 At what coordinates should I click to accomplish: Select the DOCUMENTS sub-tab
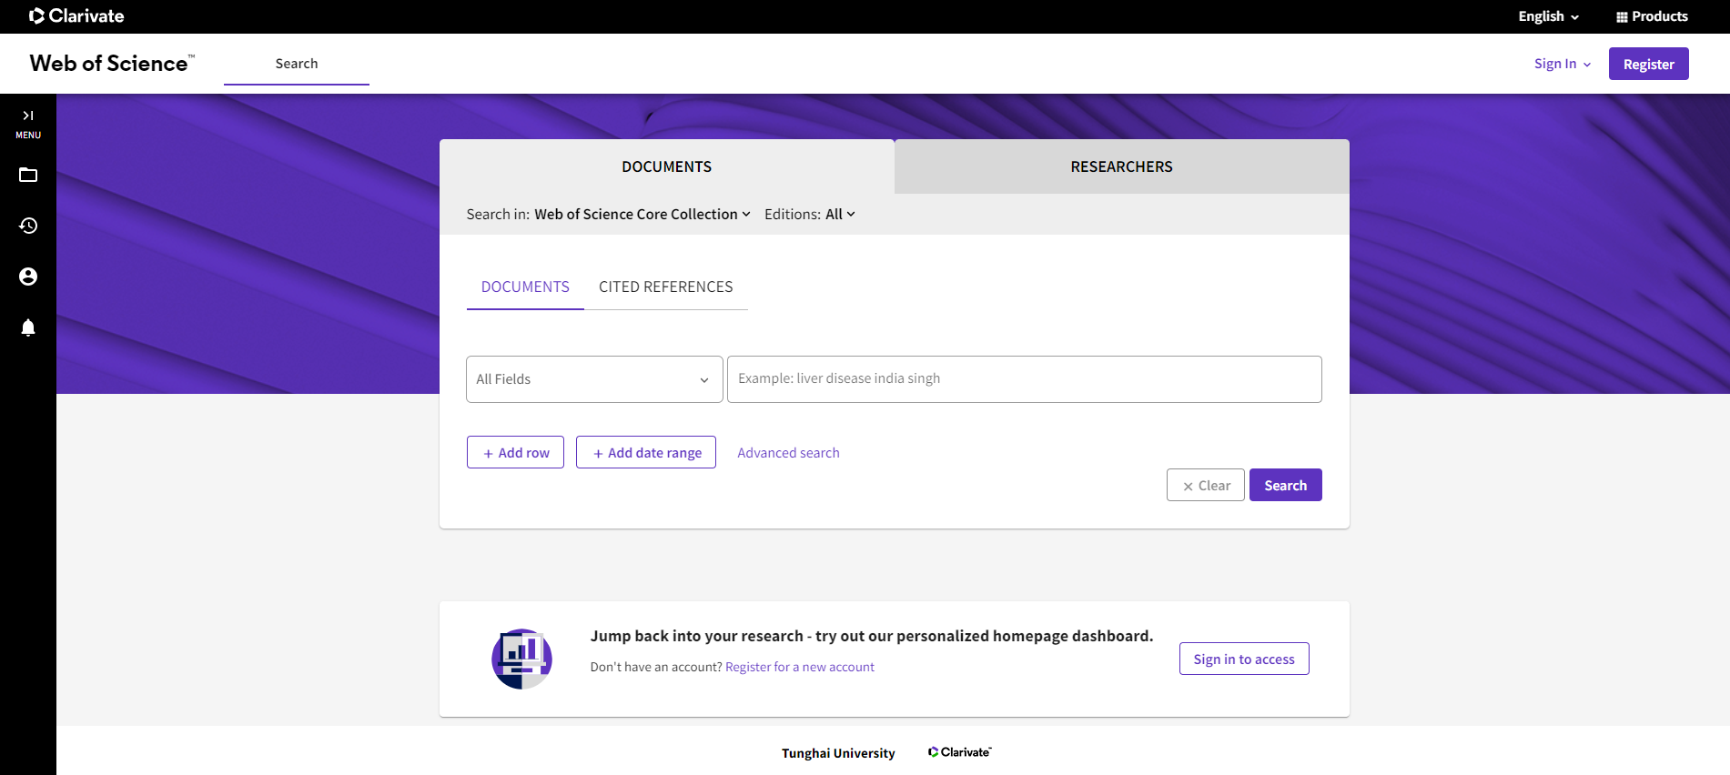pos(525,287)
